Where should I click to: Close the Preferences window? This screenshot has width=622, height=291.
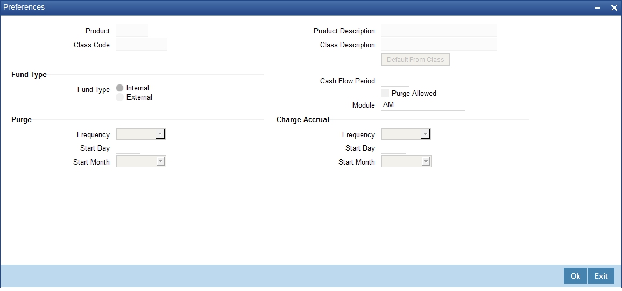(x=613, y=8)
